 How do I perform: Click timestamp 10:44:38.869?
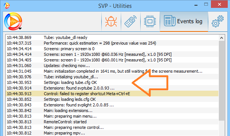(19, 37)
